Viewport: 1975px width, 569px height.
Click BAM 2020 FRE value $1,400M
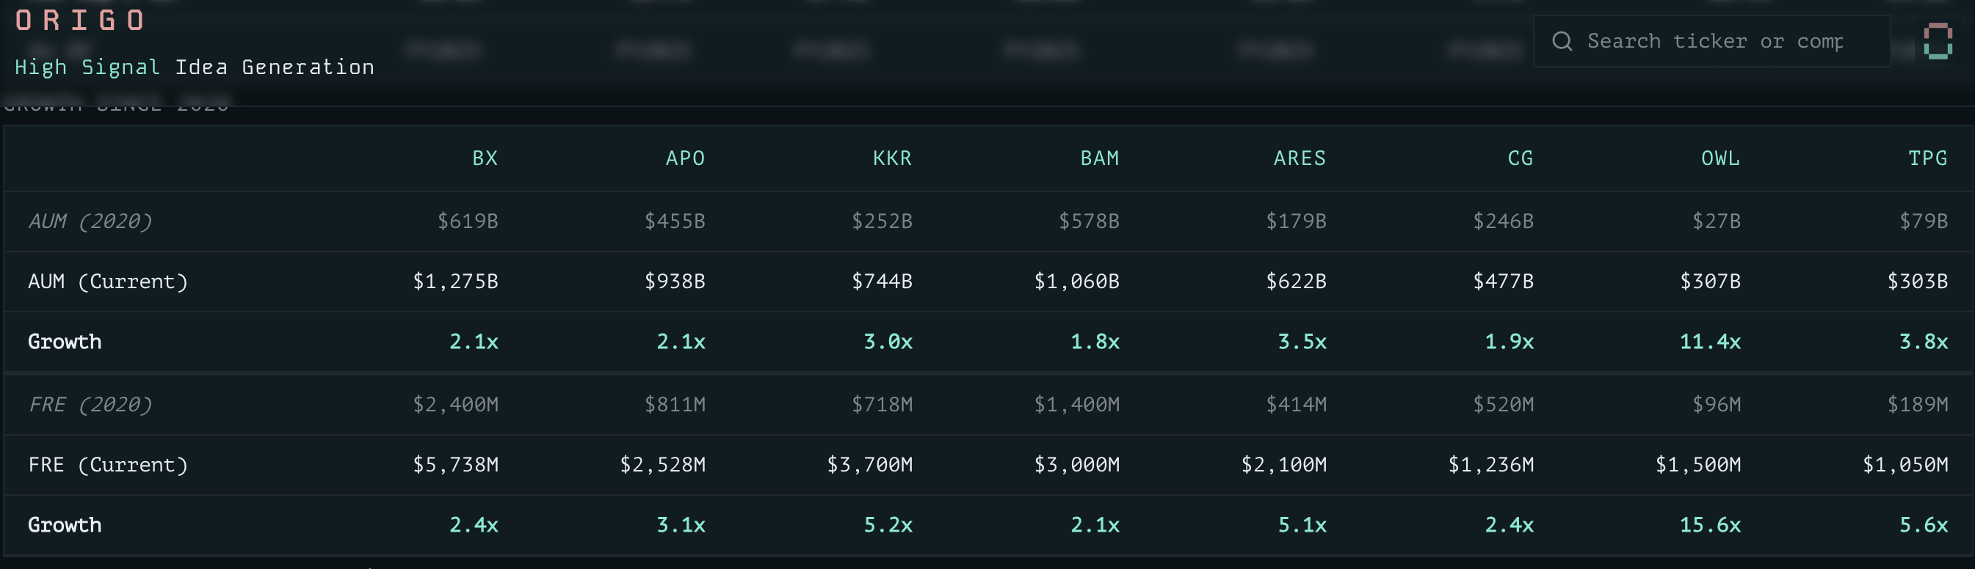click(1076, 404)
